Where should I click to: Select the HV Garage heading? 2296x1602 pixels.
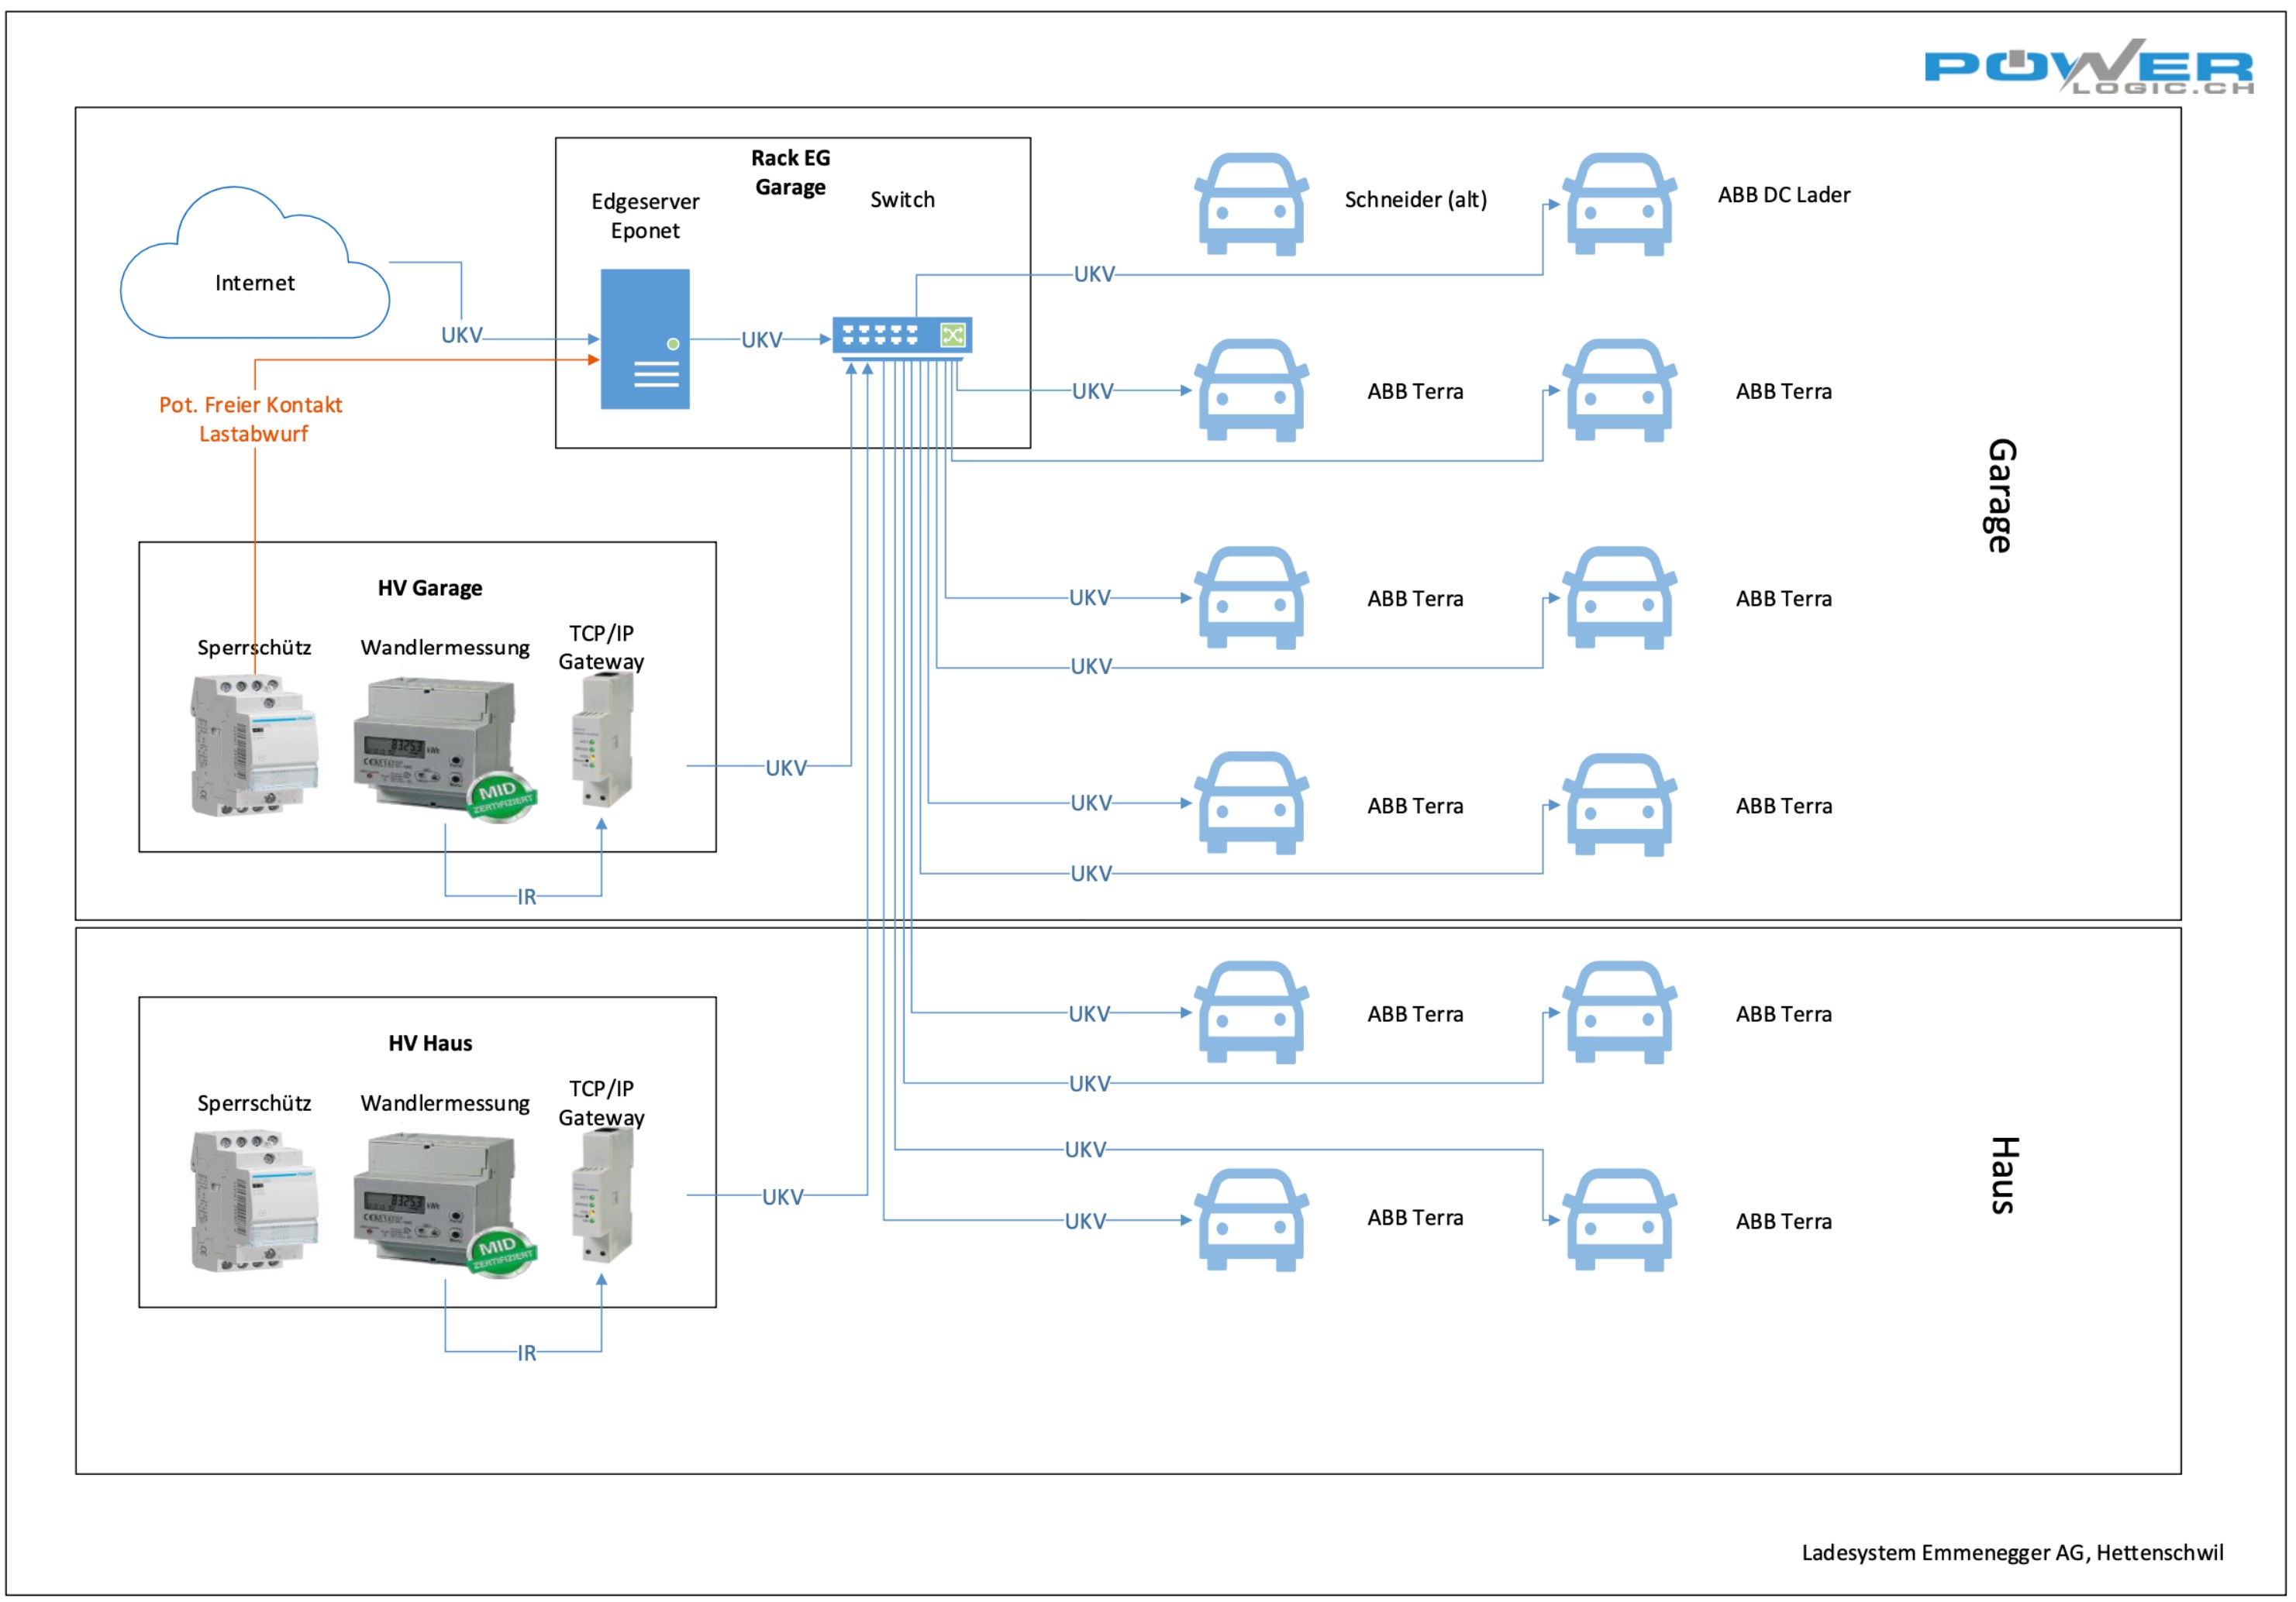[430, 588]
